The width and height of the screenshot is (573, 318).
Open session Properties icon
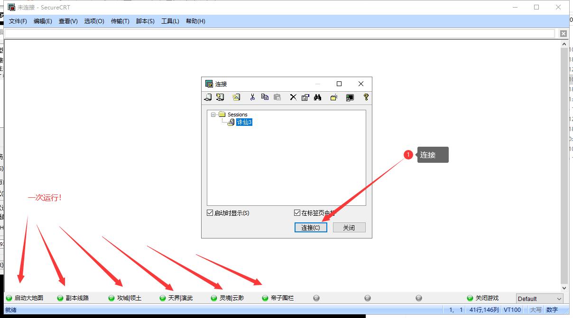[305, 97]
